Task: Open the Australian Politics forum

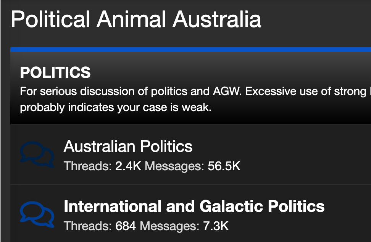Action: 128,146
